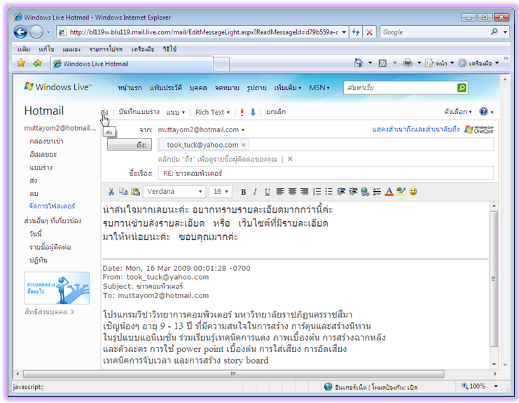Cancel message with ยกเลิก
The width and height of the screenshot is (519, 403).
click(276, 112)
